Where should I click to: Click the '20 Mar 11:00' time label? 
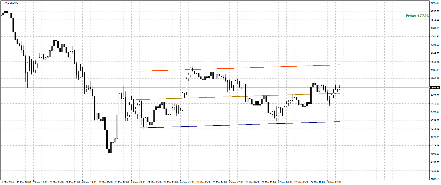click(x=73, y=182)
